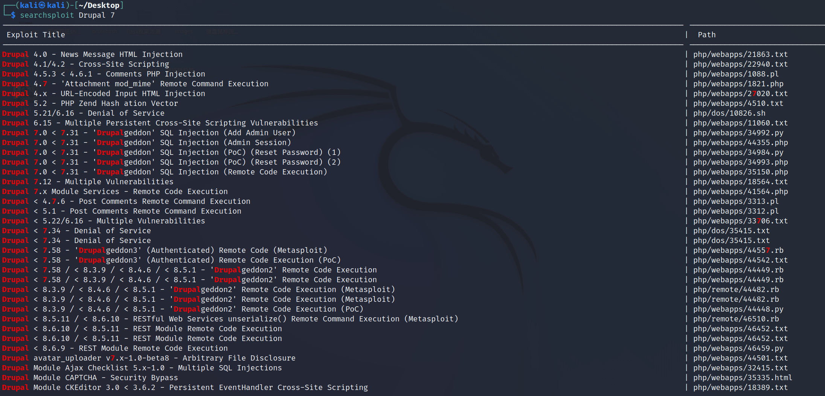Click Drupalgeddon3 Remote Code (Metasploit) row
This screenshot has width=825, height=396.
165,250
